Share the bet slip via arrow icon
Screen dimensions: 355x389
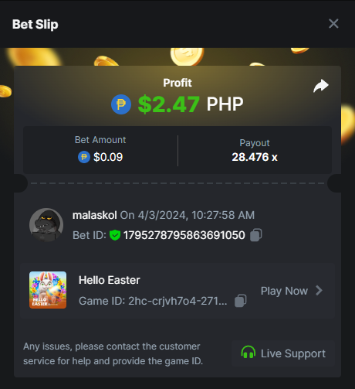[321, 86]
